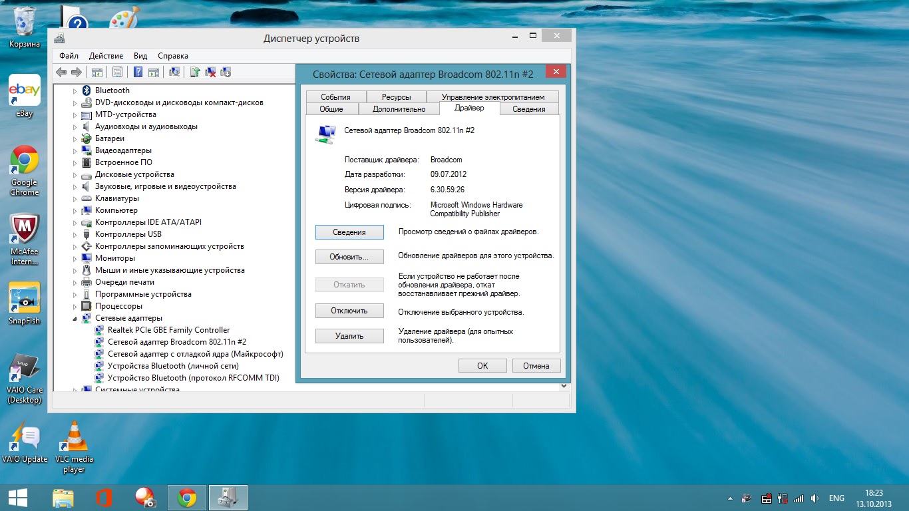
Task: Open the Действие menu
Action: (106, 56)
